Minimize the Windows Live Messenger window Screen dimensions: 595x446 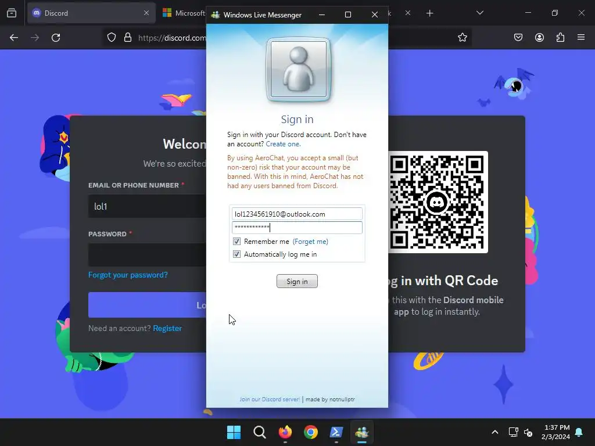[x=322, y=15]
